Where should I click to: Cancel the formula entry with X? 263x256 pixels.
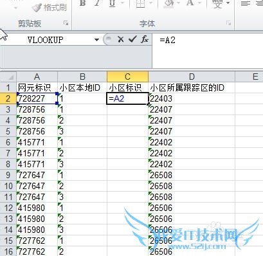pyautogui.click(x=121, y=39)
